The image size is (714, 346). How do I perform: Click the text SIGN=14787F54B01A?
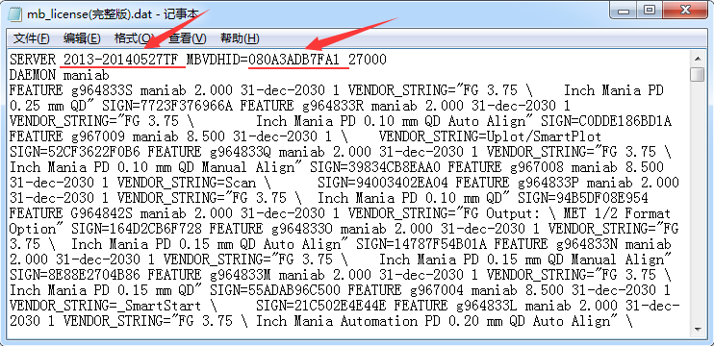(x=421, y=244)
